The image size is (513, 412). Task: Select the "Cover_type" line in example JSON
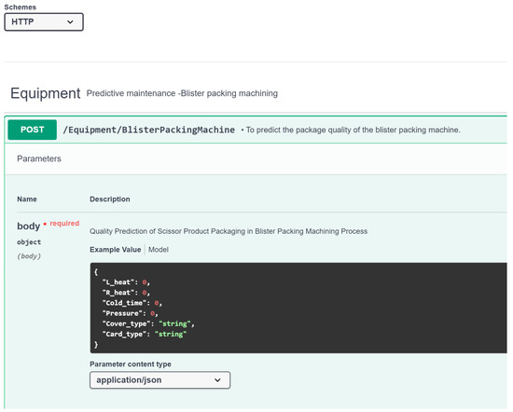click(x=148, y=323)
